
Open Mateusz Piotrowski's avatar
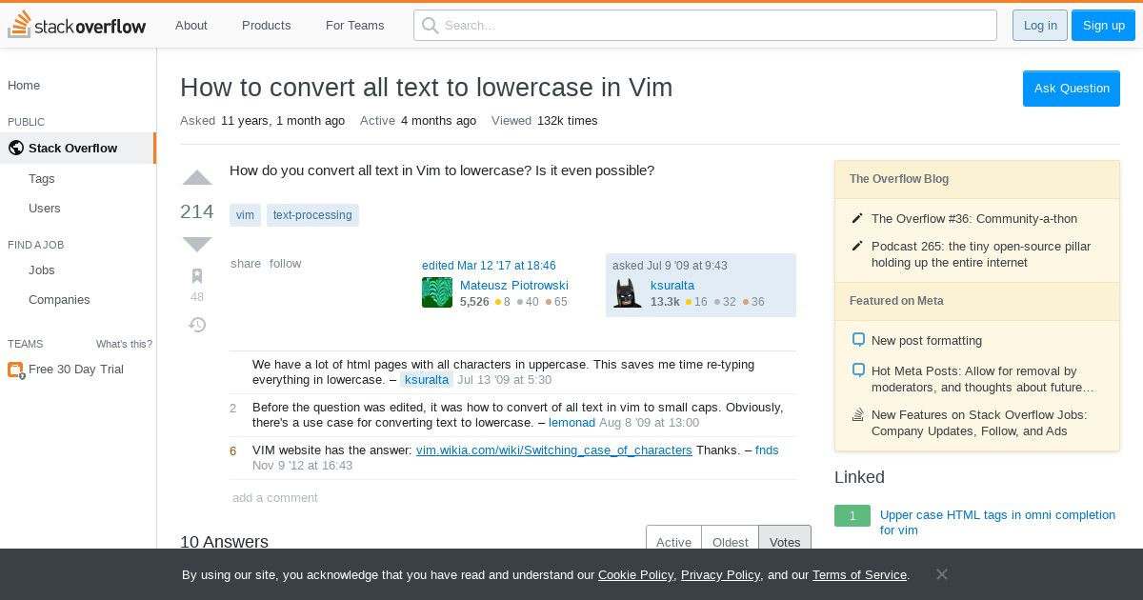(x=437, y=292)
